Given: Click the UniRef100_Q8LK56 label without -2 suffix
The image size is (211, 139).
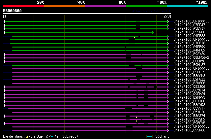Looking at the screenshot, I should [189, 61].
